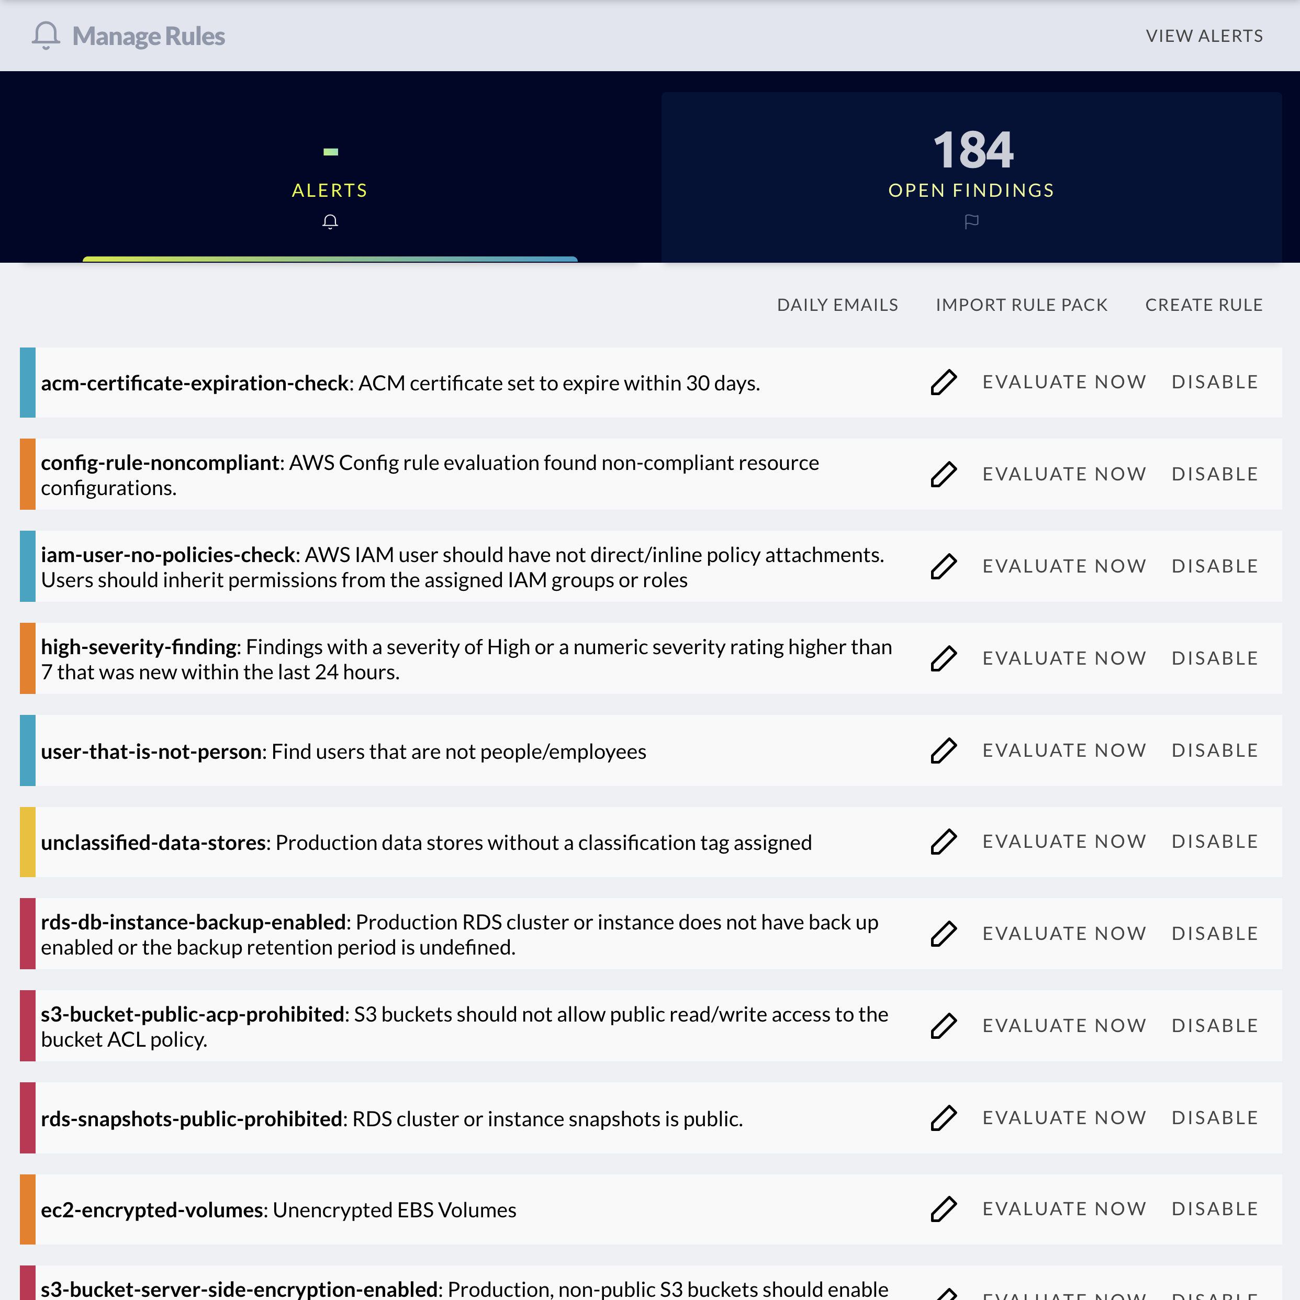Click the bell icon beside Manage Rules
Screen dimensions: 1300x1300
46,36
